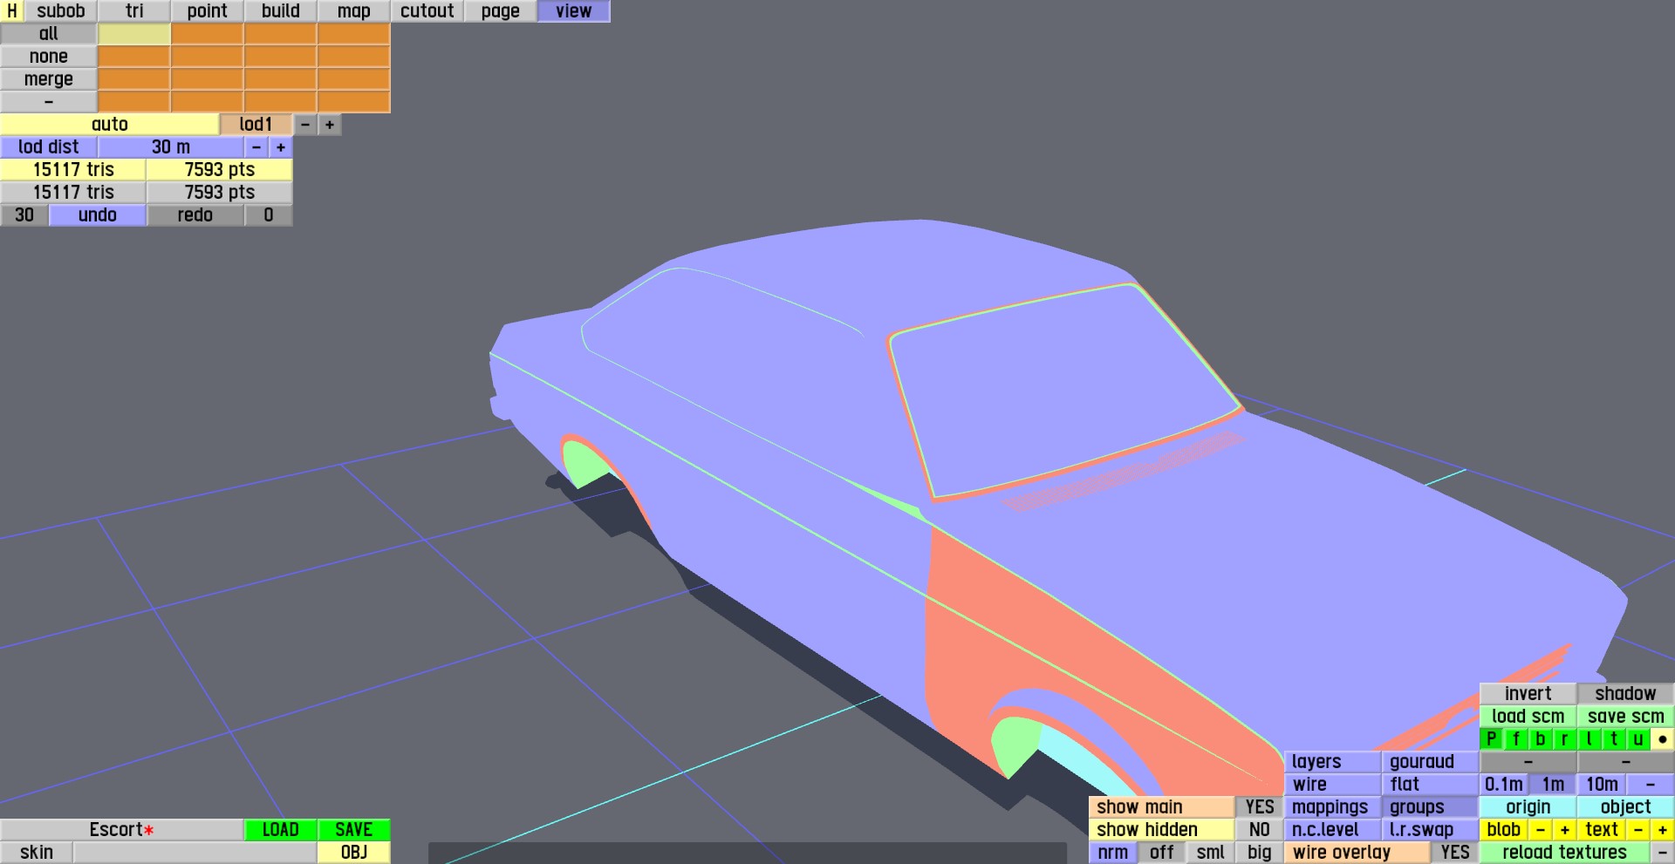Click the l.r.swap button

(x=1431, y=830)
